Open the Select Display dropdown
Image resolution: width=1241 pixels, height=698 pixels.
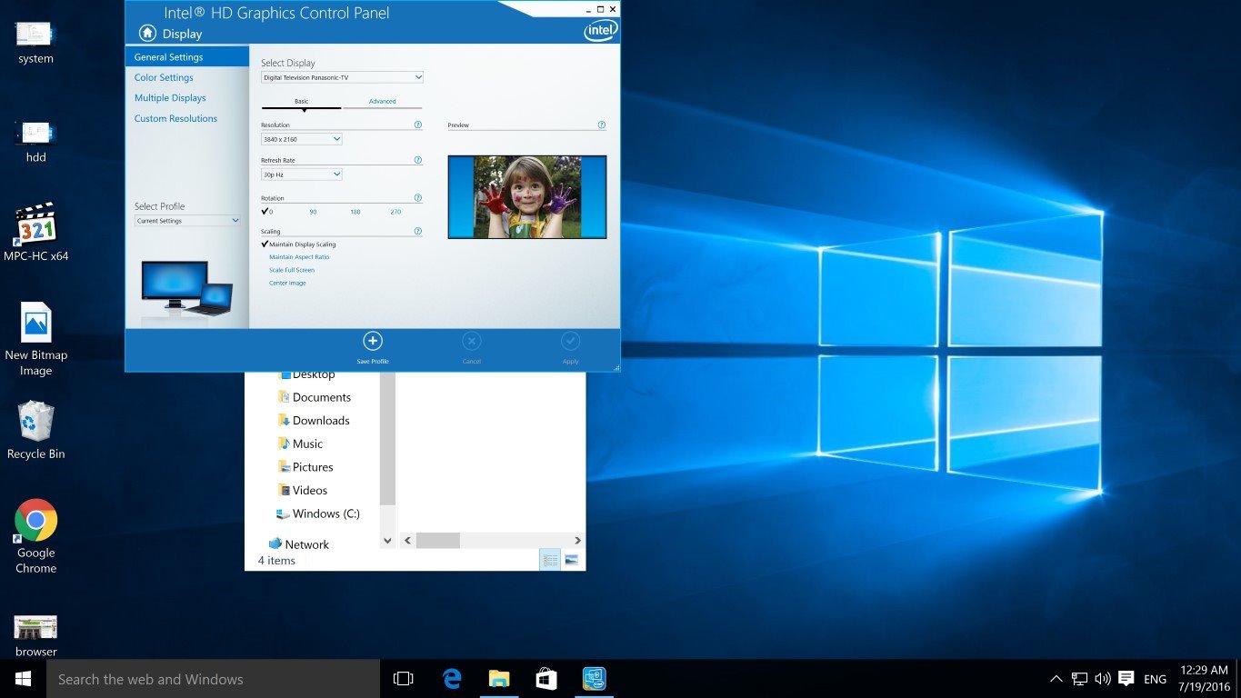(342, 78)
